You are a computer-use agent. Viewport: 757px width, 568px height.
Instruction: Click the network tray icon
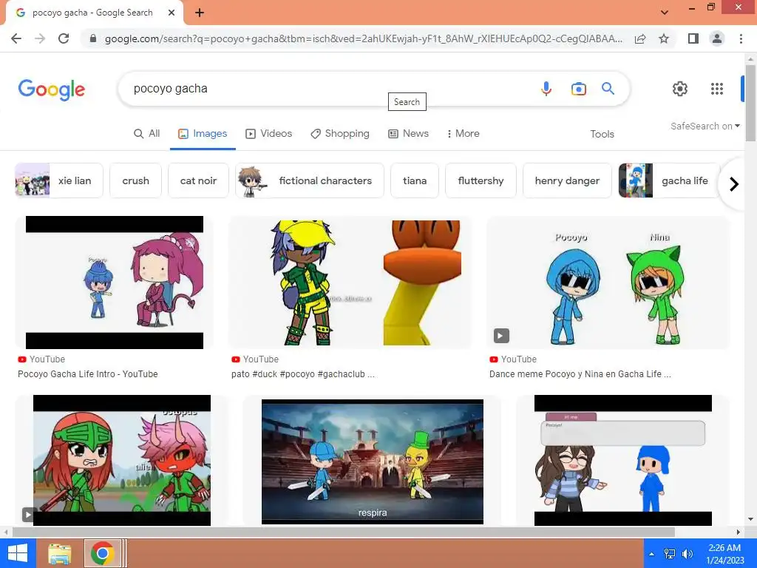[x=670, y=554]
